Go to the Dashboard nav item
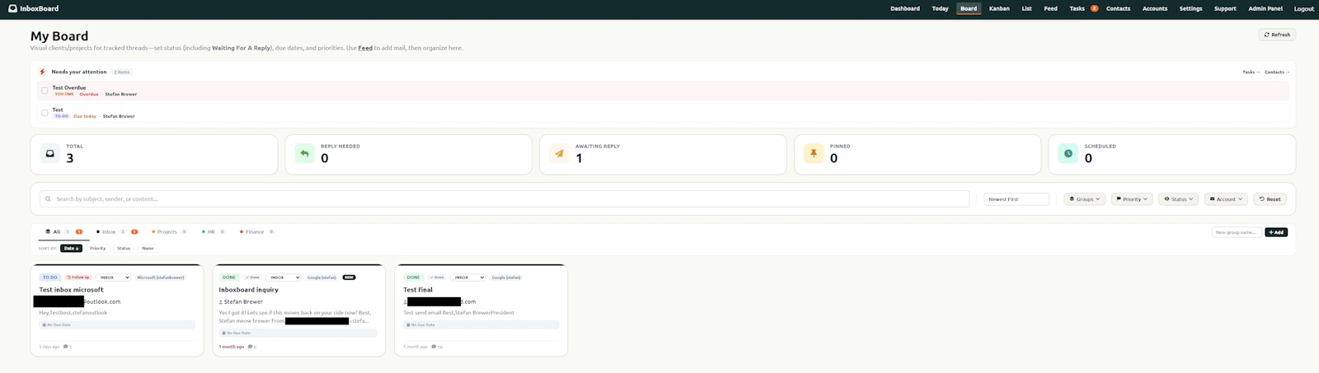Screen dimensions: 1319x373 point(905,8)
